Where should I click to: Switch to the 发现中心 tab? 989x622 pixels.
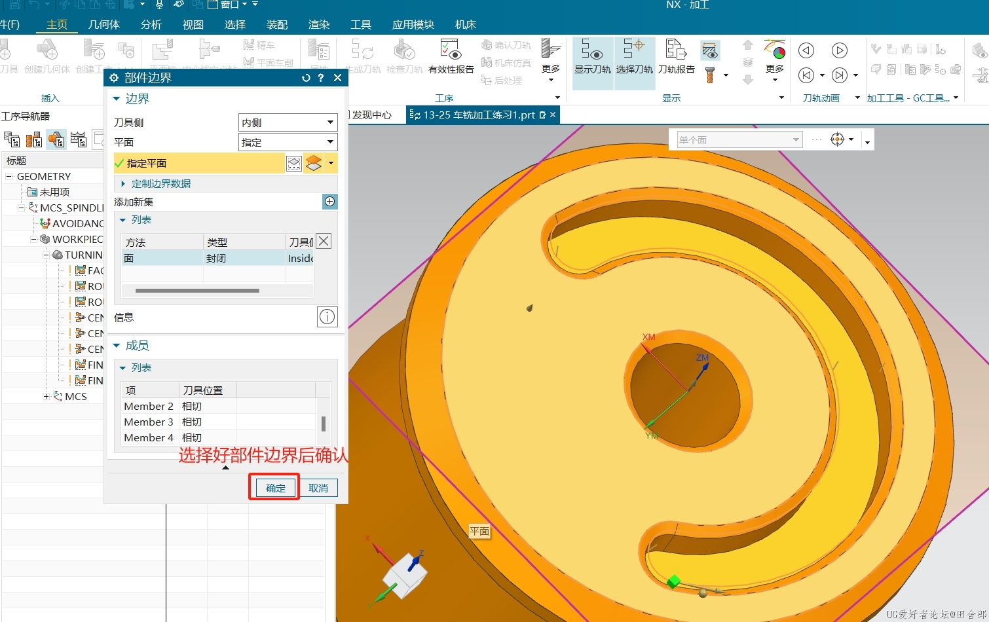coord(371,115)
